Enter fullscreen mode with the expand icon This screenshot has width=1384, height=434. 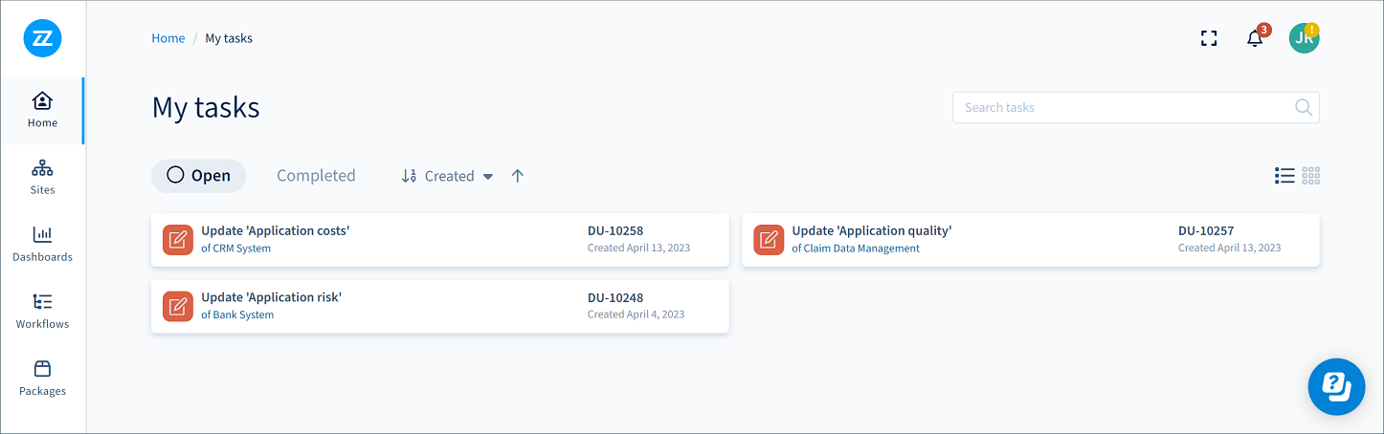(x=1209, y=38)
